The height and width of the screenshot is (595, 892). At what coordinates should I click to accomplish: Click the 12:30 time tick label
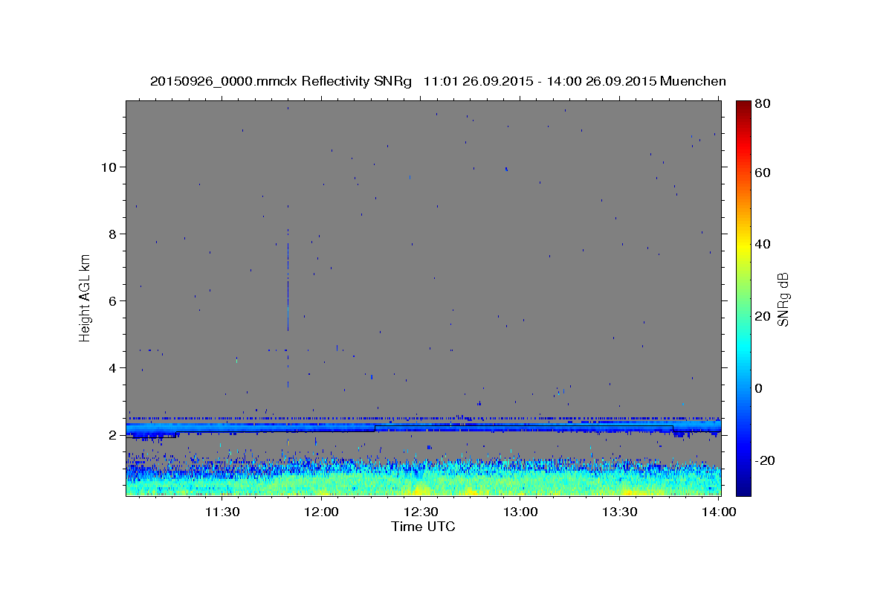[421, 512]
